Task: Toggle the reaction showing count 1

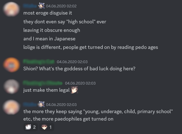Action: 47,127
